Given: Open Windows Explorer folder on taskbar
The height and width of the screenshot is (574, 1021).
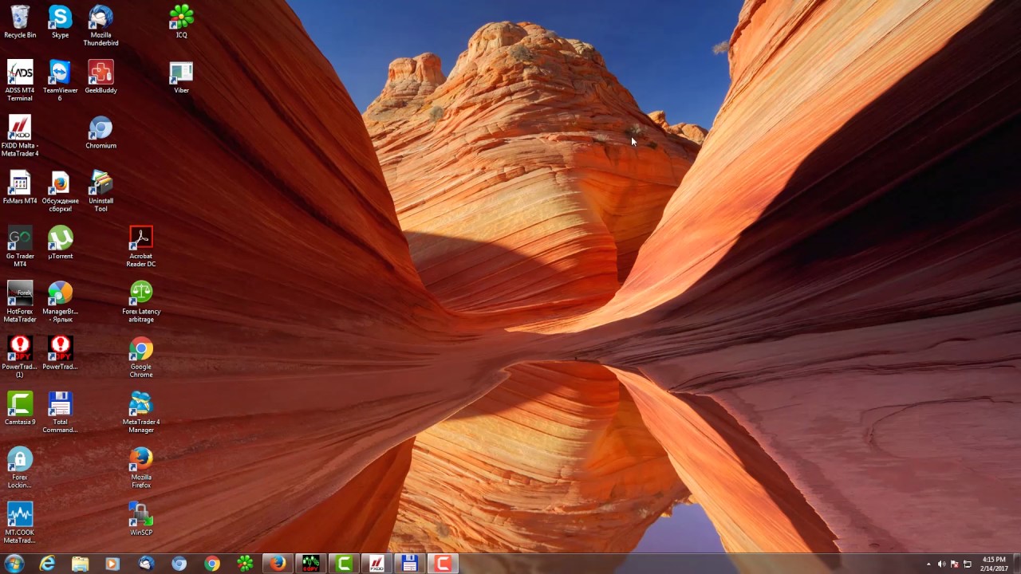Looking at the screenshot, I should 81,564.
